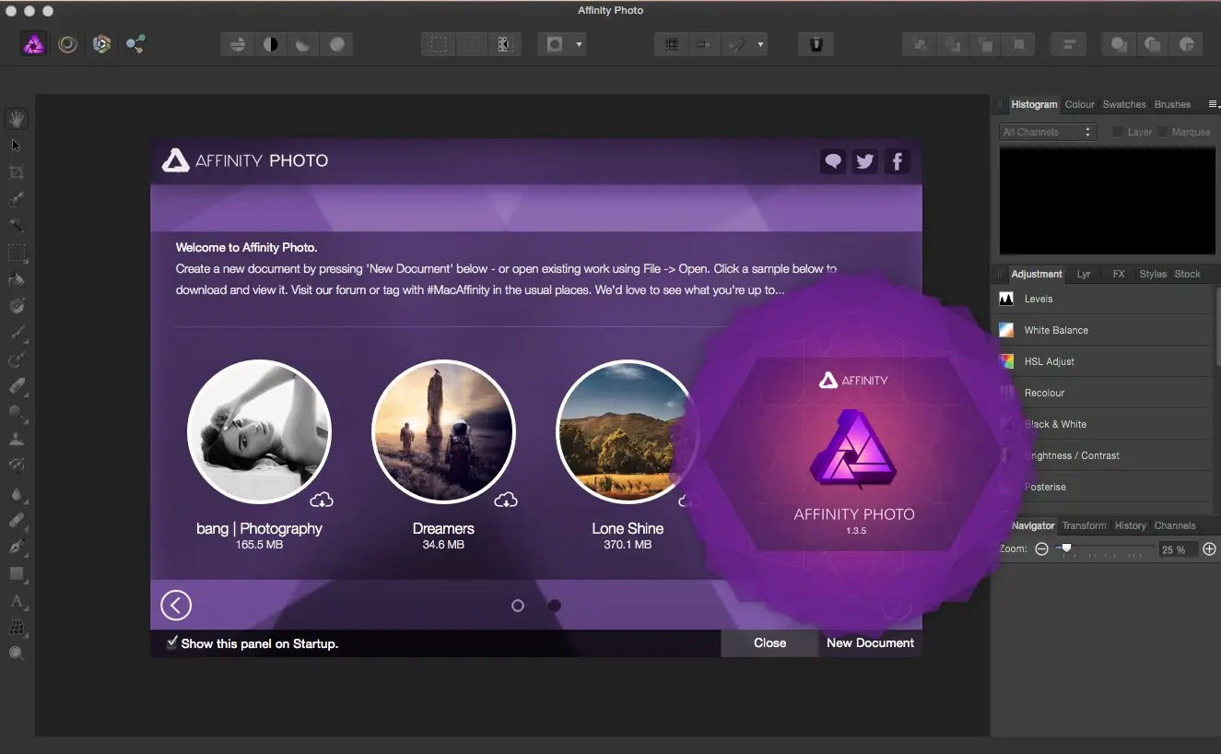Select the Text tool
This screenshot has width=1221, height=754.
pos(17,601)
